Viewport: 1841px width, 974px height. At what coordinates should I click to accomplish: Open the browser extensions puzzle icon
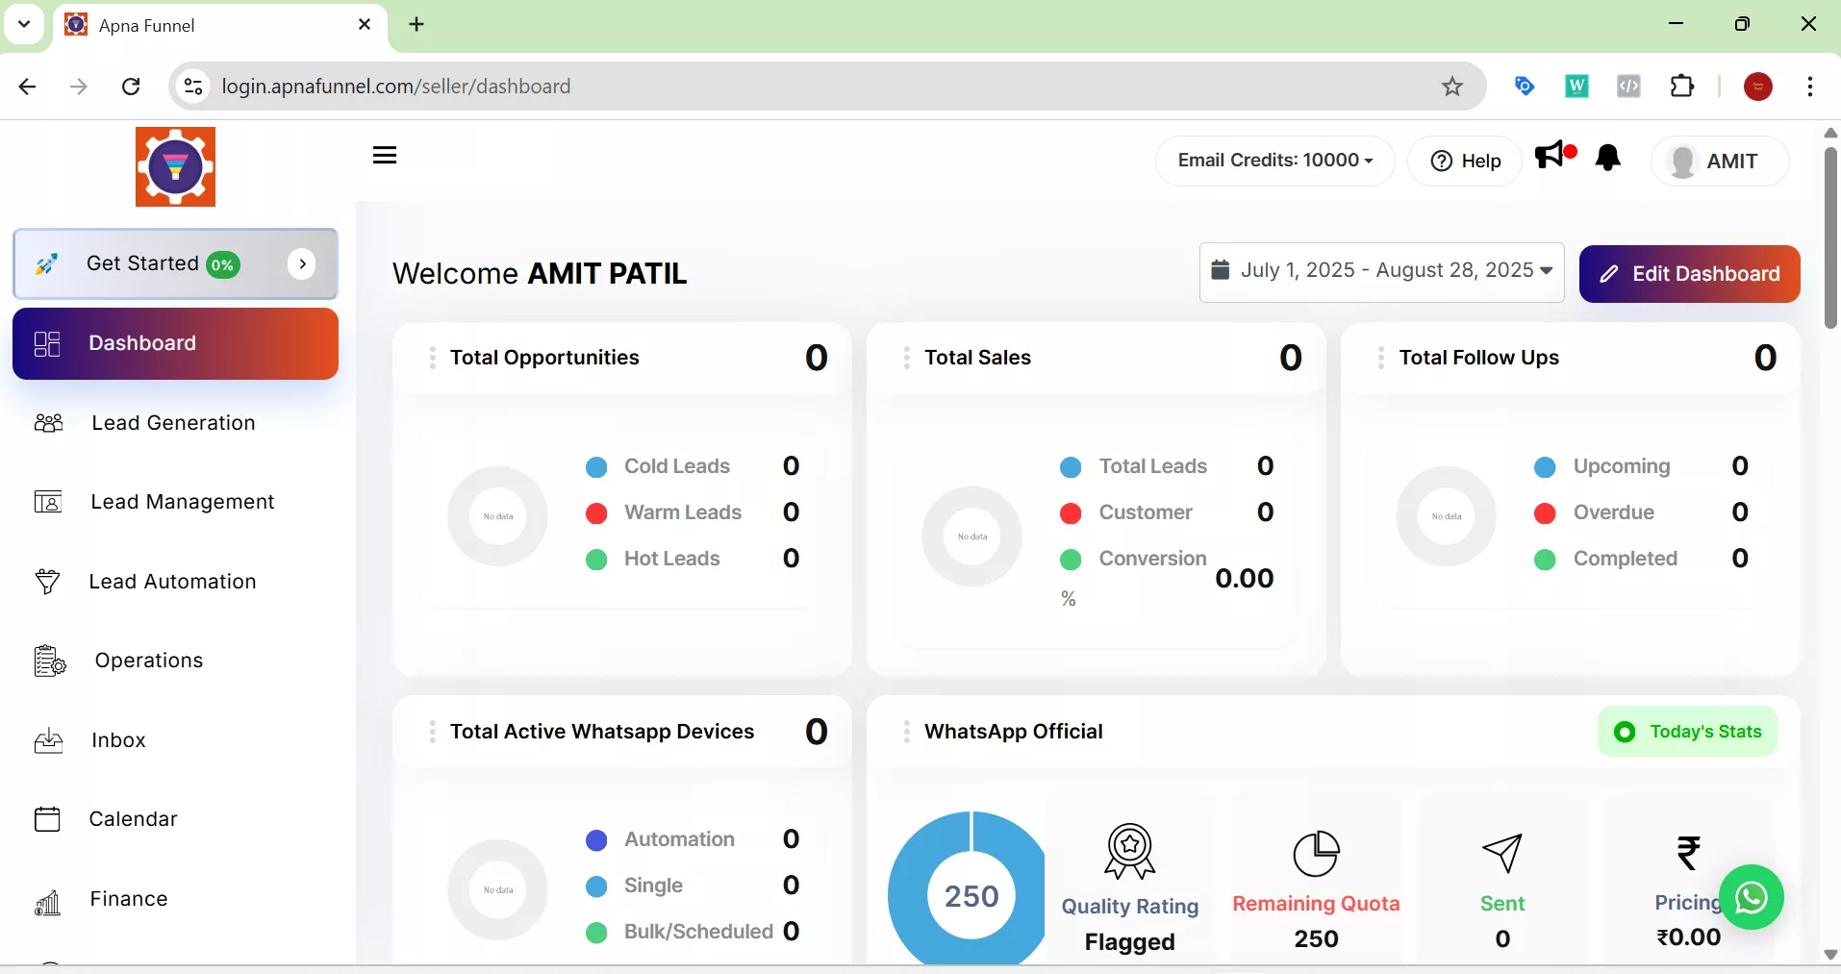pyautogui.click(x=1682, y=86)
